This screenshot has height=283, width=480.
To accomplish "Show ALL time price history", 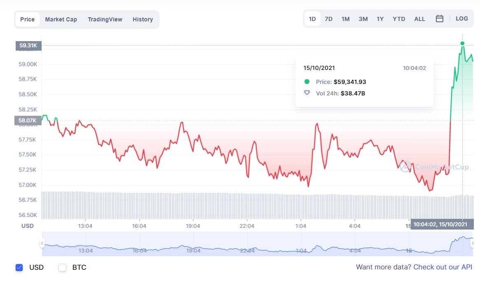I will tap(419, 19).
